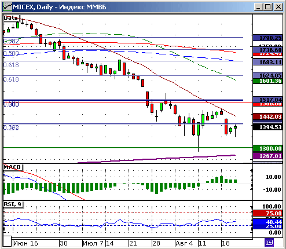
Task: Click the 1790.25 price label
Action: click(x=267, y=38)
